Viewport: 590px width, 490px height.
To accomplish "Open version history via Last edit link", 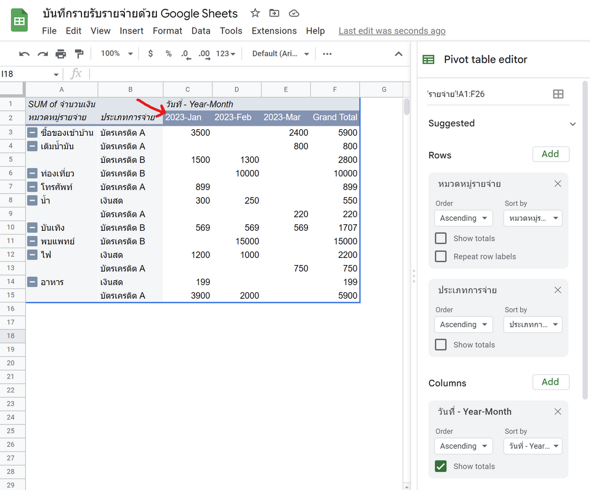I will pos(392,31).
